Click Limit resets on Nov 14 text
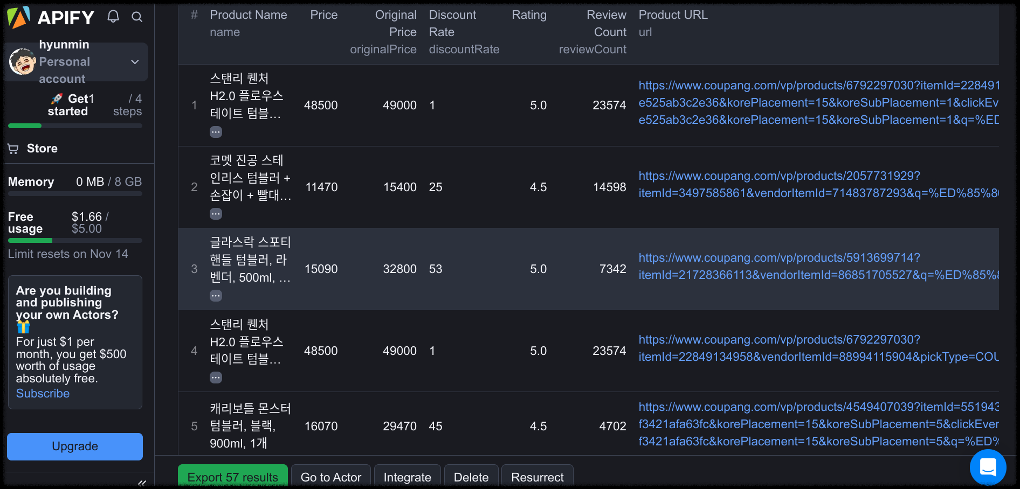Viewport: 1020px width, 489px height. [x=68, y=254]
